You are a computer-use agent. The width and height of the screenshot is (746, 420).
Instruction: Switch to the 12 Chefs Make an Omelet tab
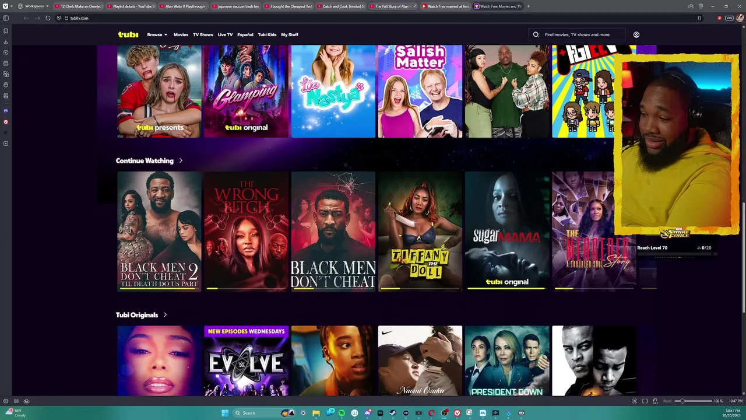78,6
